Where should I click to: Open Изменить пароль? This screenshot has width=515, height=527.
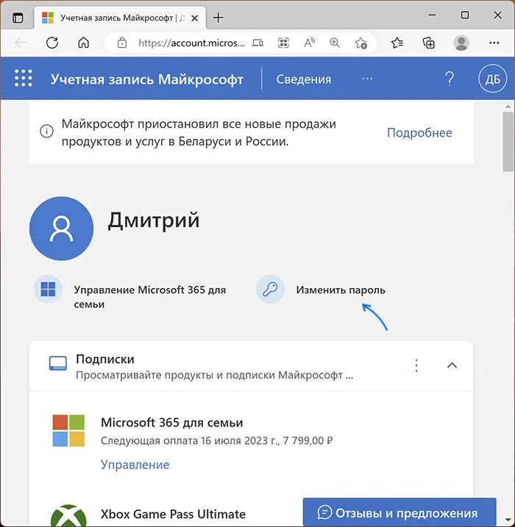(341, 290)
